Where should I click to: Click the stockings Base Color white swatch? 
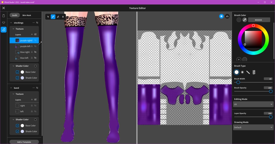click(x=22, y=72)
